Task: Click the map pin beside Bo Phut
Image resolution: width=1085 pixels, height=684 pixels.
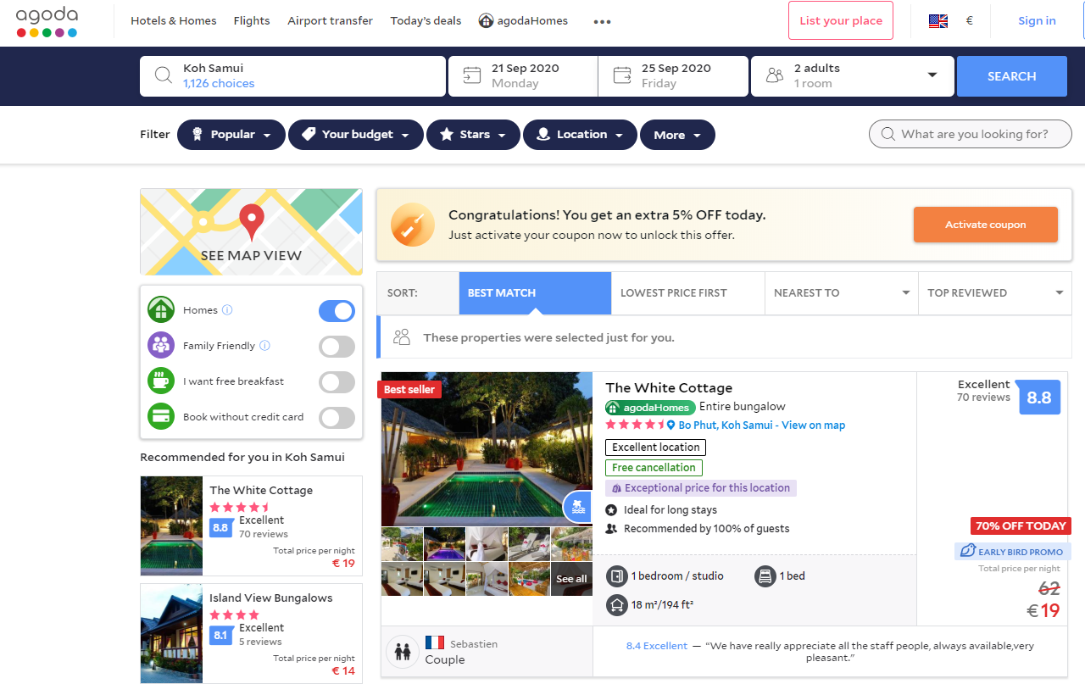Action: tap(670, 425)
